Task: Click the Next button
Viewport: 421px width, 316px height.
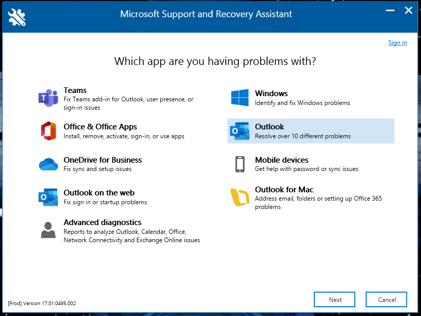Action: pyautogui.click(x=335, y=299)
